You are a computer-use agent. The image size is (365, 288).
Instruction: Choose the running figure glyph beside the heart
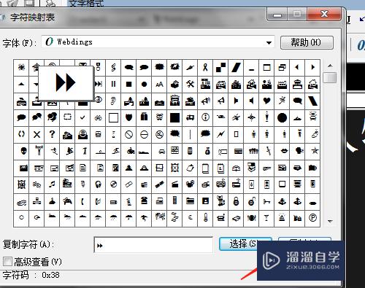282,101
